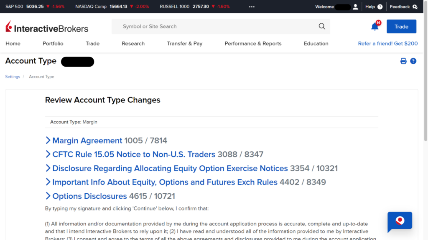Open the chat assistant bubble
The width and height of the screenshot is (428, 240).
pyautogui.click(x=400, y=221)
